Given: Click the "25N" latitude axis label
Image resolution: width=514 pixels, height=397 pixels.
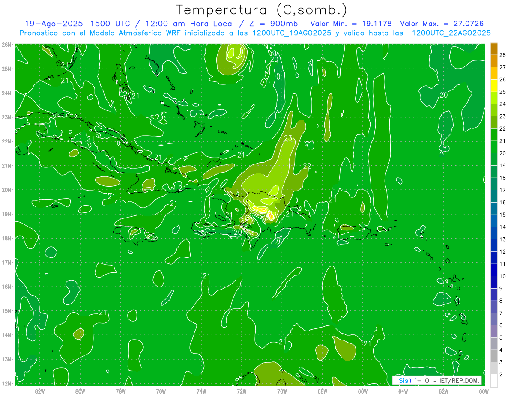Looking at the screenshot, I should tap(6, 69).
